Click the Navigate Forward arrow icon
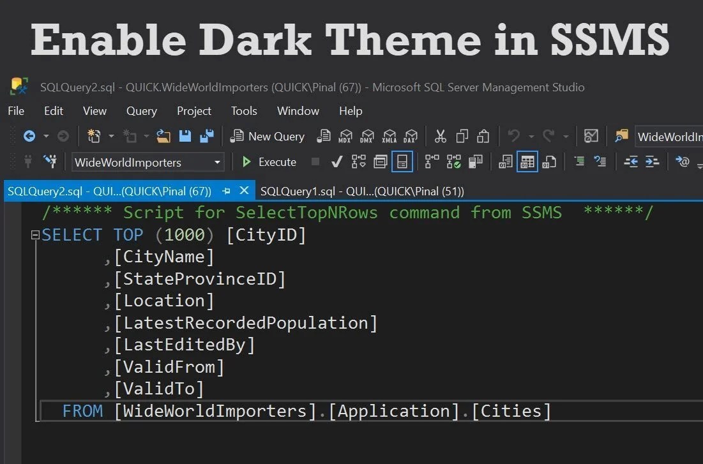This screenshot has height=464, width=703. [63, 137]
